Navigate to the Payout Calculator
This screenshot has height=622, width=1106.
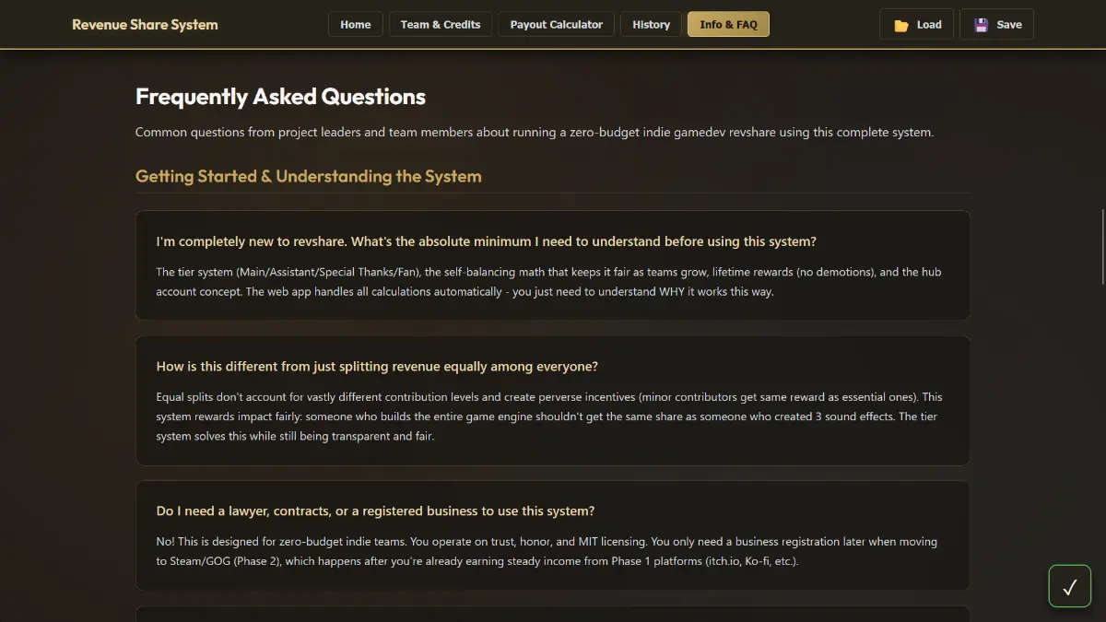pos(556,24)
